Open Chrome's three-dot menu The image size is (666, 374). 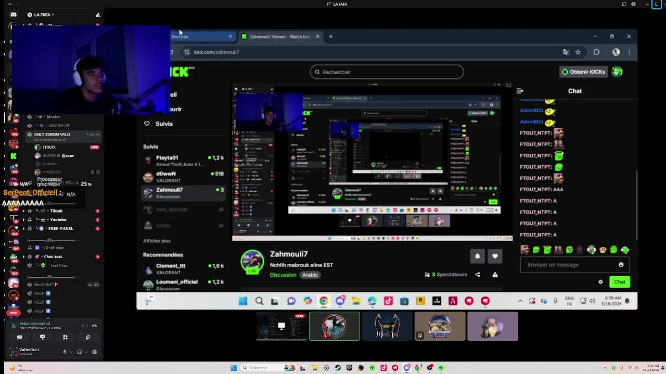(x=629, y=52)
